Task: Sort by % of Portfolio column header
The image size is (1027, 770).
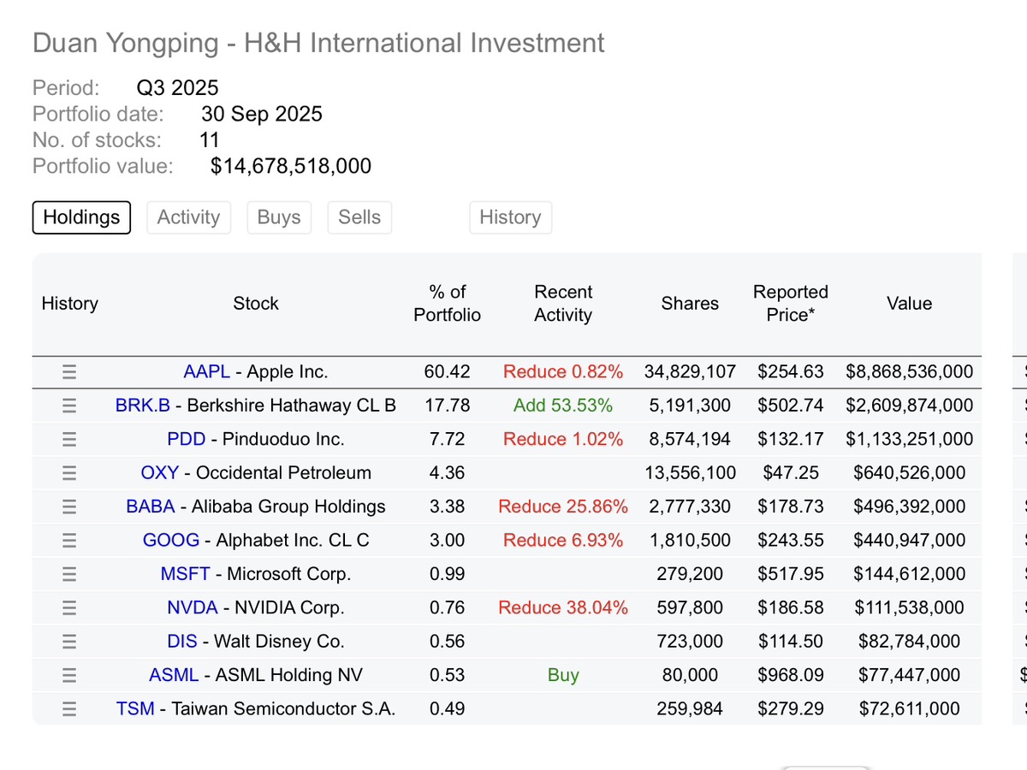Action: 447,304
